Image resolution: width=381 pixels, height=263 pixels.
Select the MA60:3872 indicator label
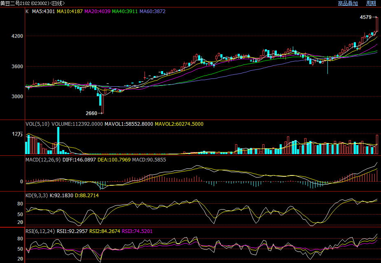tap(152, 12)
